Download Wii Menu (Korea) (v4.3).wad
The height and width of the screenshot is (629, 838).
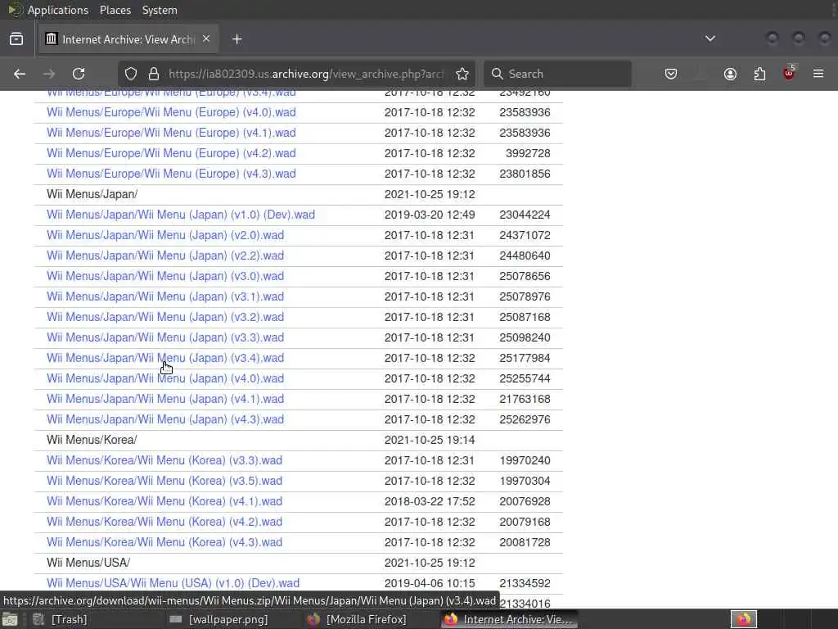164,542
